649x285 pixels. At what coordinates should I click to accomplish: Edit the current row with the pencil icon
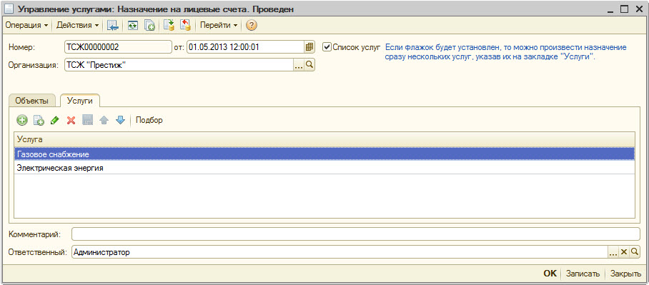tap(54, 121)
